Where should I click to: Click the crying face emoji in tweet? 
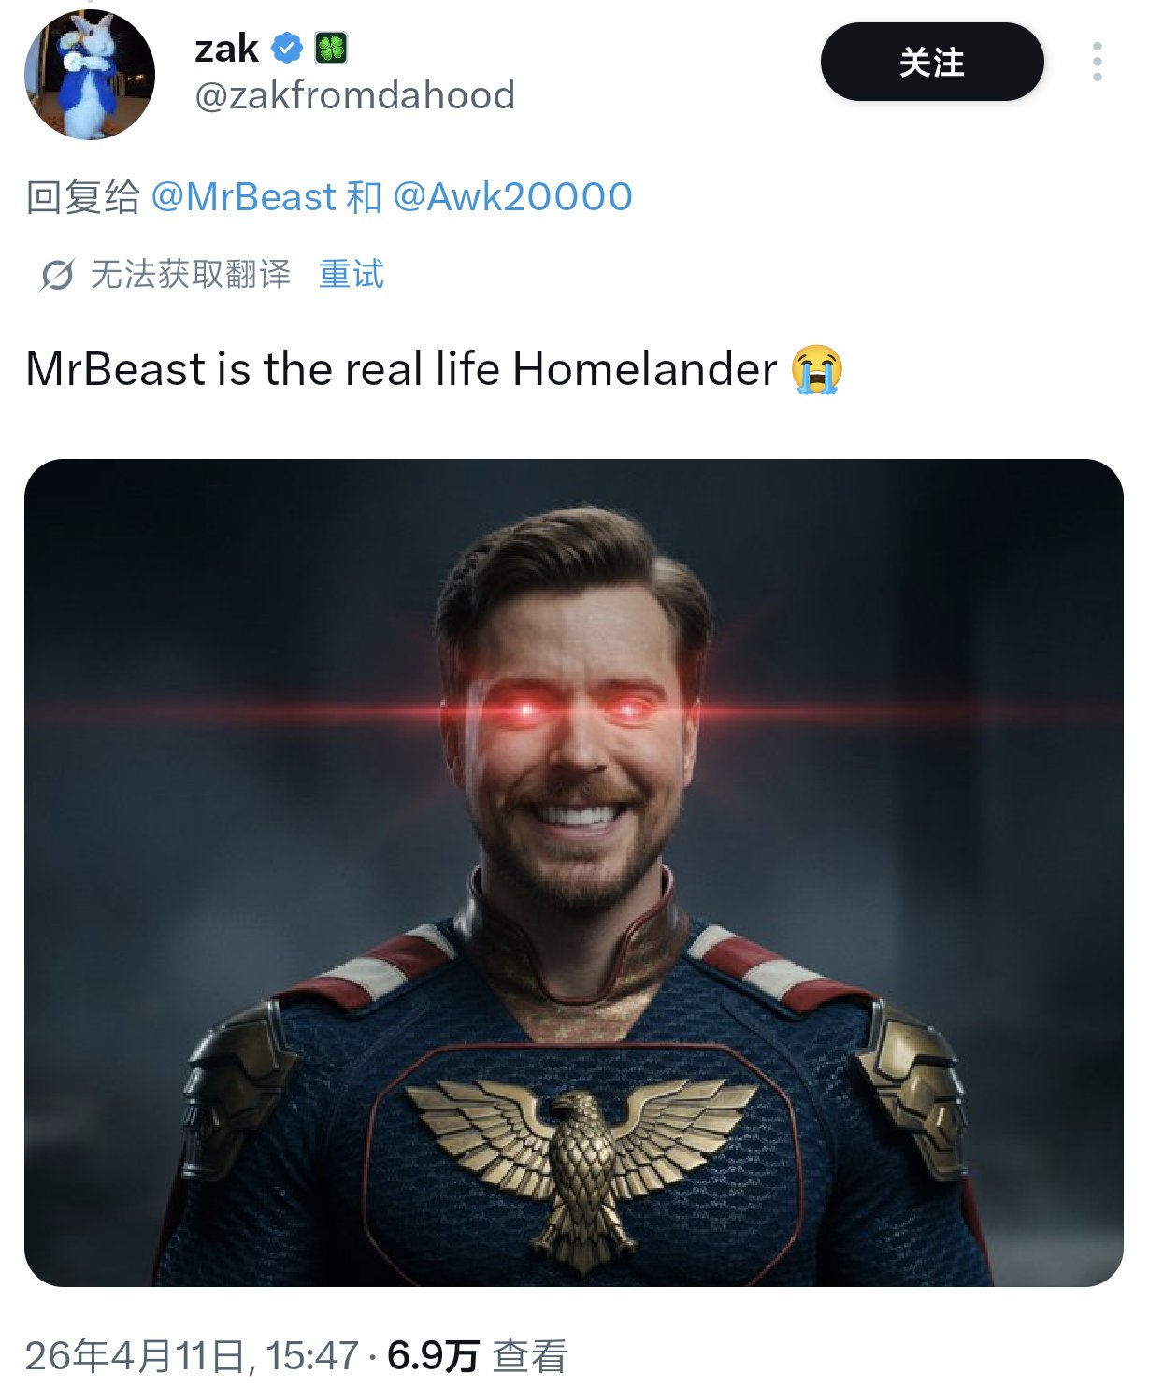click(817, 369)
